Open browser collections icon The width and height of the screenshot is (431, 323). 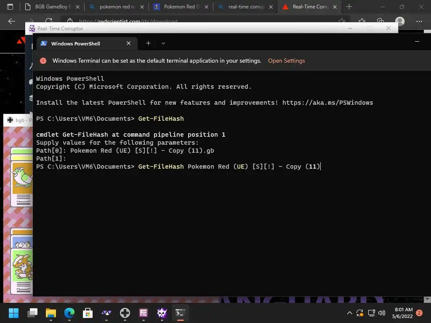point(380,21)
